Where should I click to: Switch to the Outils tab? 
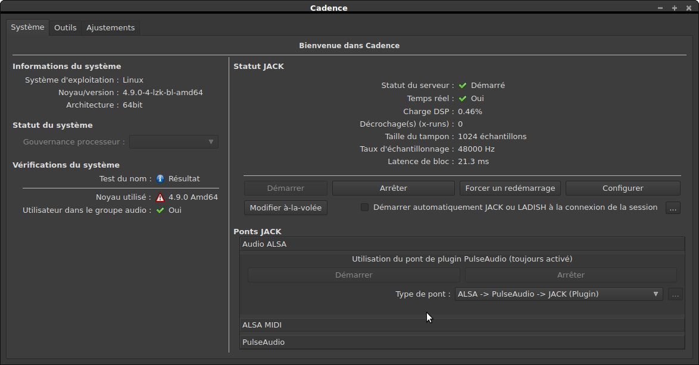click(65, 27)
